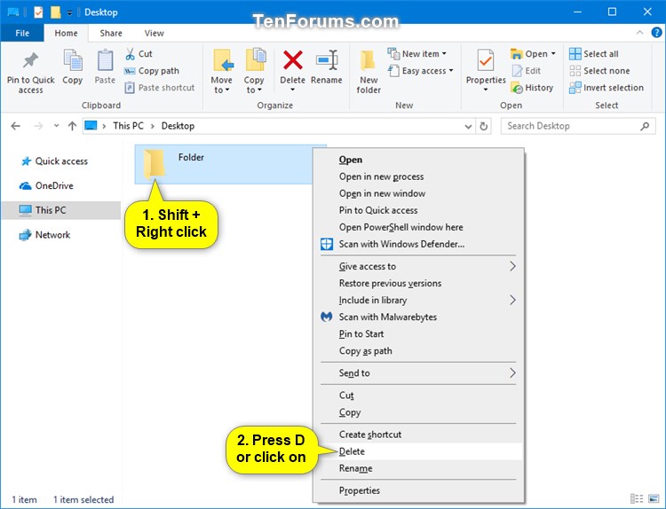666x509 pixels.
Task: Click the Refresh button beside address bar
Action: 484,126
